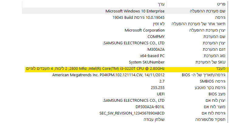
Task: Click the SEC_SW_REVISION_1234567890ABCD value
Action: point(132,113)
